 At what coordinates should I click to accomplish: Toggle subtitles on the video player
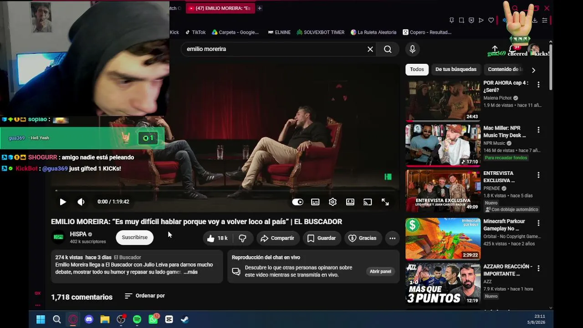coord(315,202)
